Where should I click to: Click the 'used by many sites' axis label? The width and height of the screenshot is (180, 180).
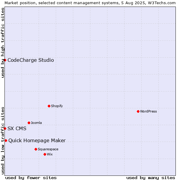click(x=151, y=178)
